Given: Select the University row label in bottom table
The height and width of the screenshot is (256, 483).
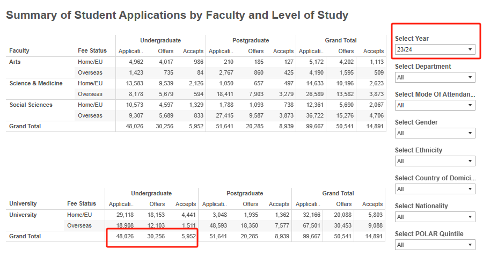Looking at the screenshot, I should tap(23, 215).
